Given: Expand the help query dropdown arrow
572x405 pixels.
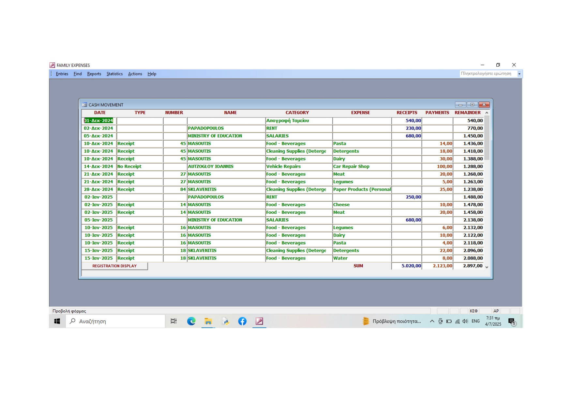Looking at the screenshot, I should [x=519, y=74].
